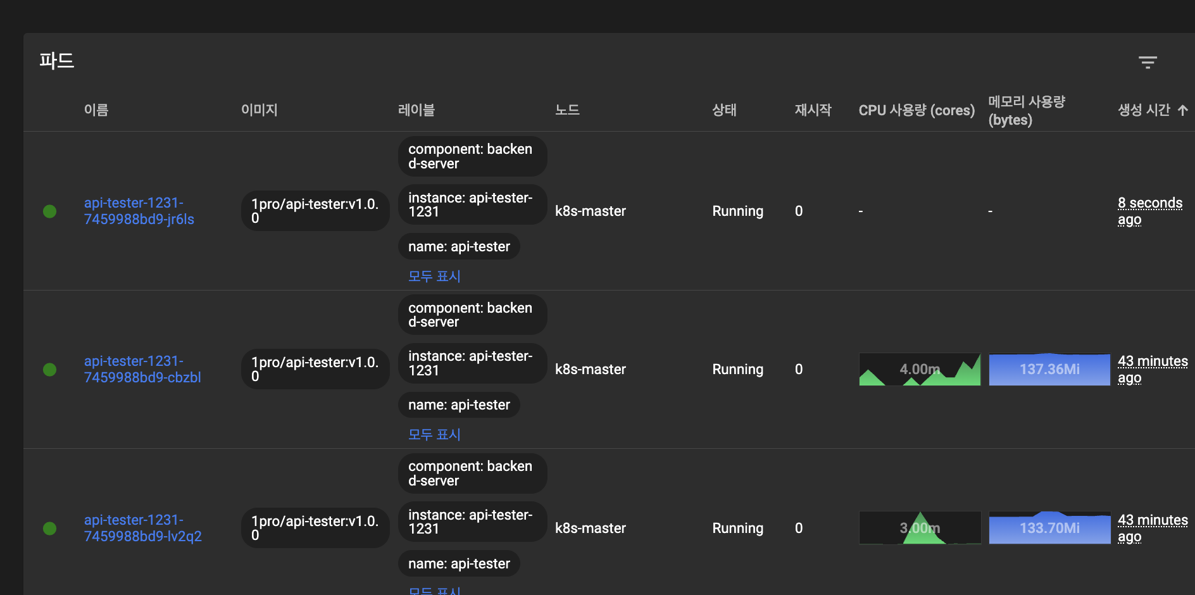
Task: Click the 4.00m CPU usage sparkline
Action: [919, 370]
